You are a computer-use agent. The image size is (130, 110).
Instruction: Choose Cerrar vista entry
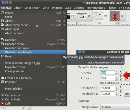tap(33, 95)
